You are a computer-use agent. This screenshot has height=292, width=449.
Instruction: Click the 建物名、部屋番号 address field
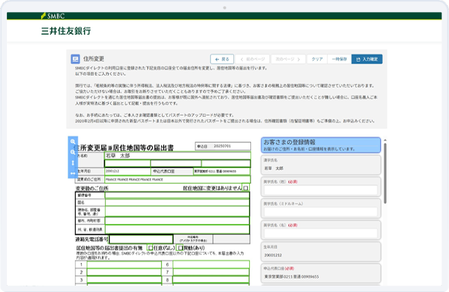(x=177, y=212)
